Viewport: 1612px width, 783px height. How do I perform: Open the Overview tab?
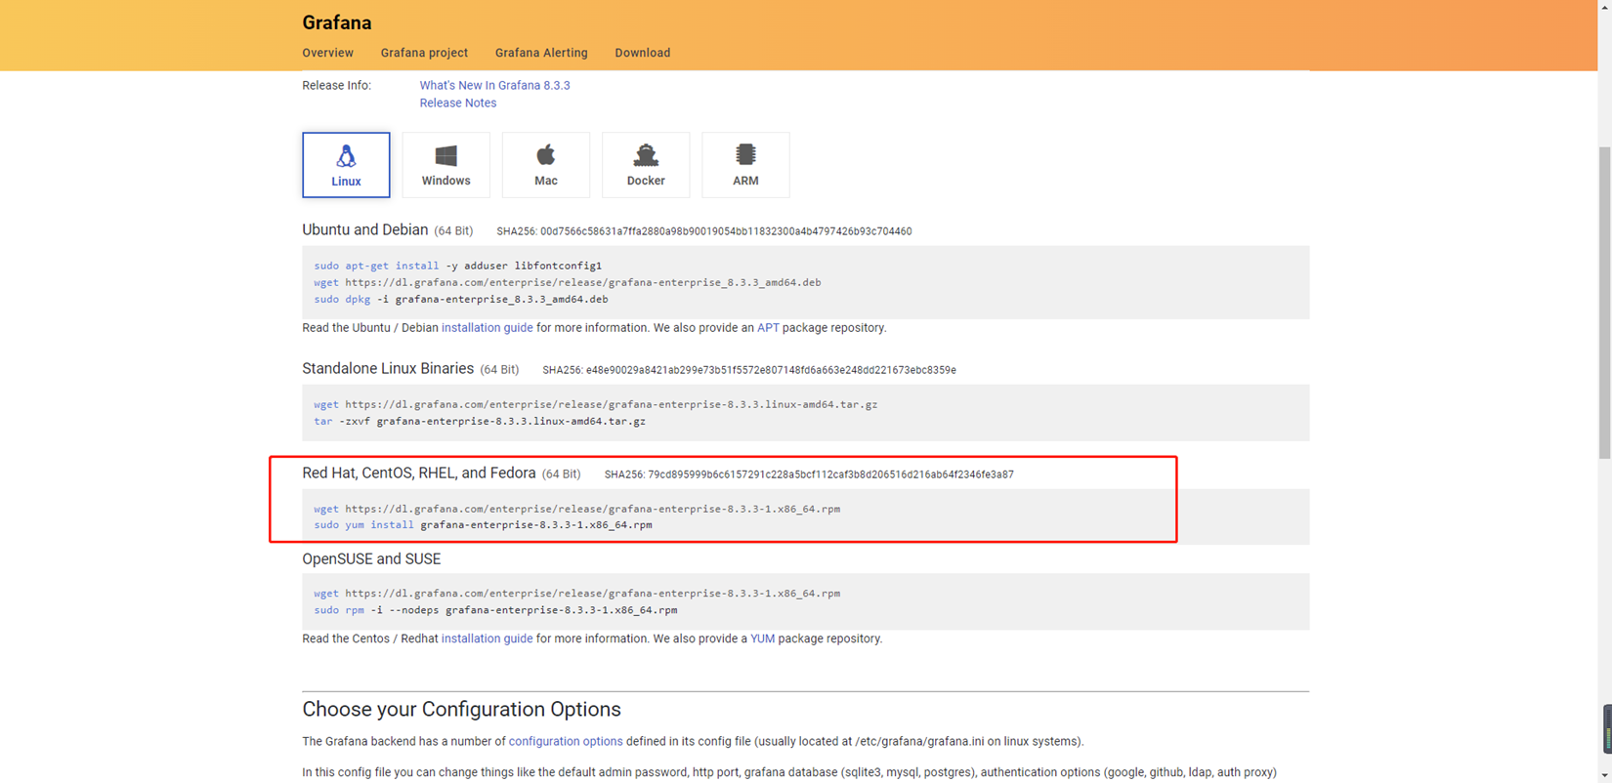click(328, 53)
